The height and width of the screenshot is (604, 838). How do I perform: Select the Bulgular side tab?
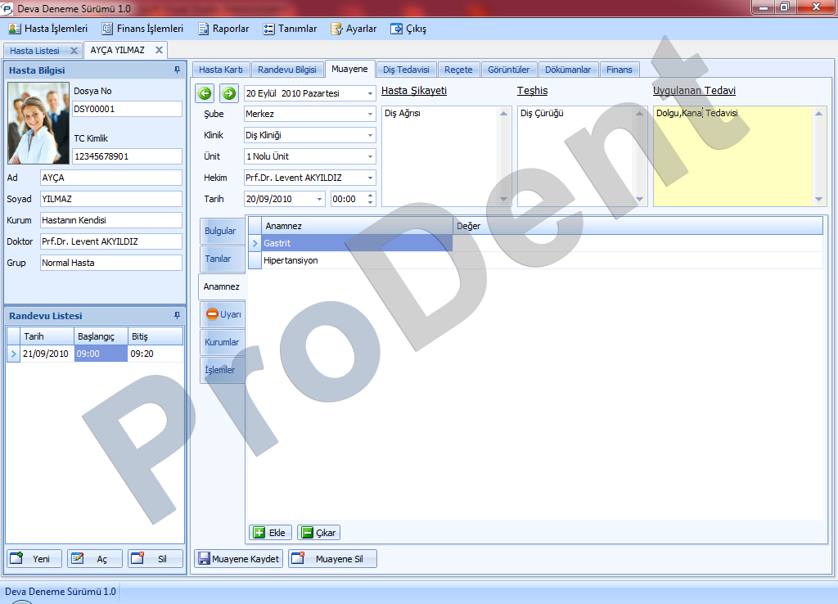tap(221, 231)
